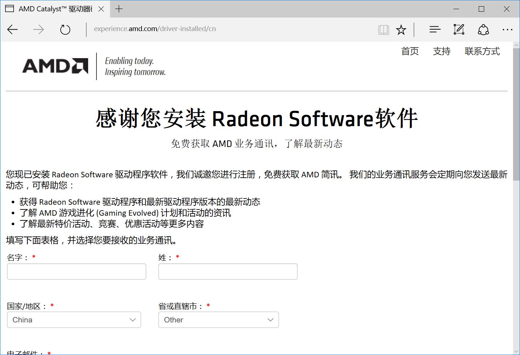Close the Edge browser window

506,9
